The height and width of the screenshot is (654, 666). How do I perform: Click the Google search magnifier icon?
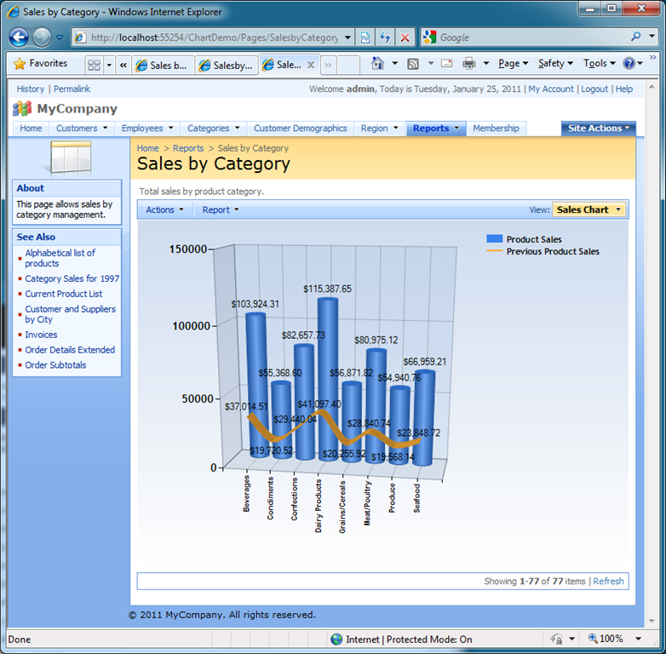click(x=636, y=37)
